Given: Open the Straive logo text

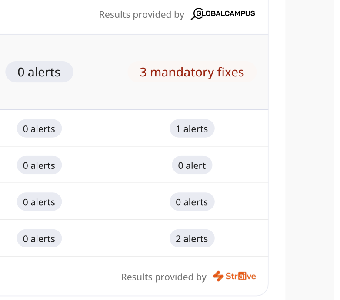Looking at the screenshot, I should click(x=241, y=276).
